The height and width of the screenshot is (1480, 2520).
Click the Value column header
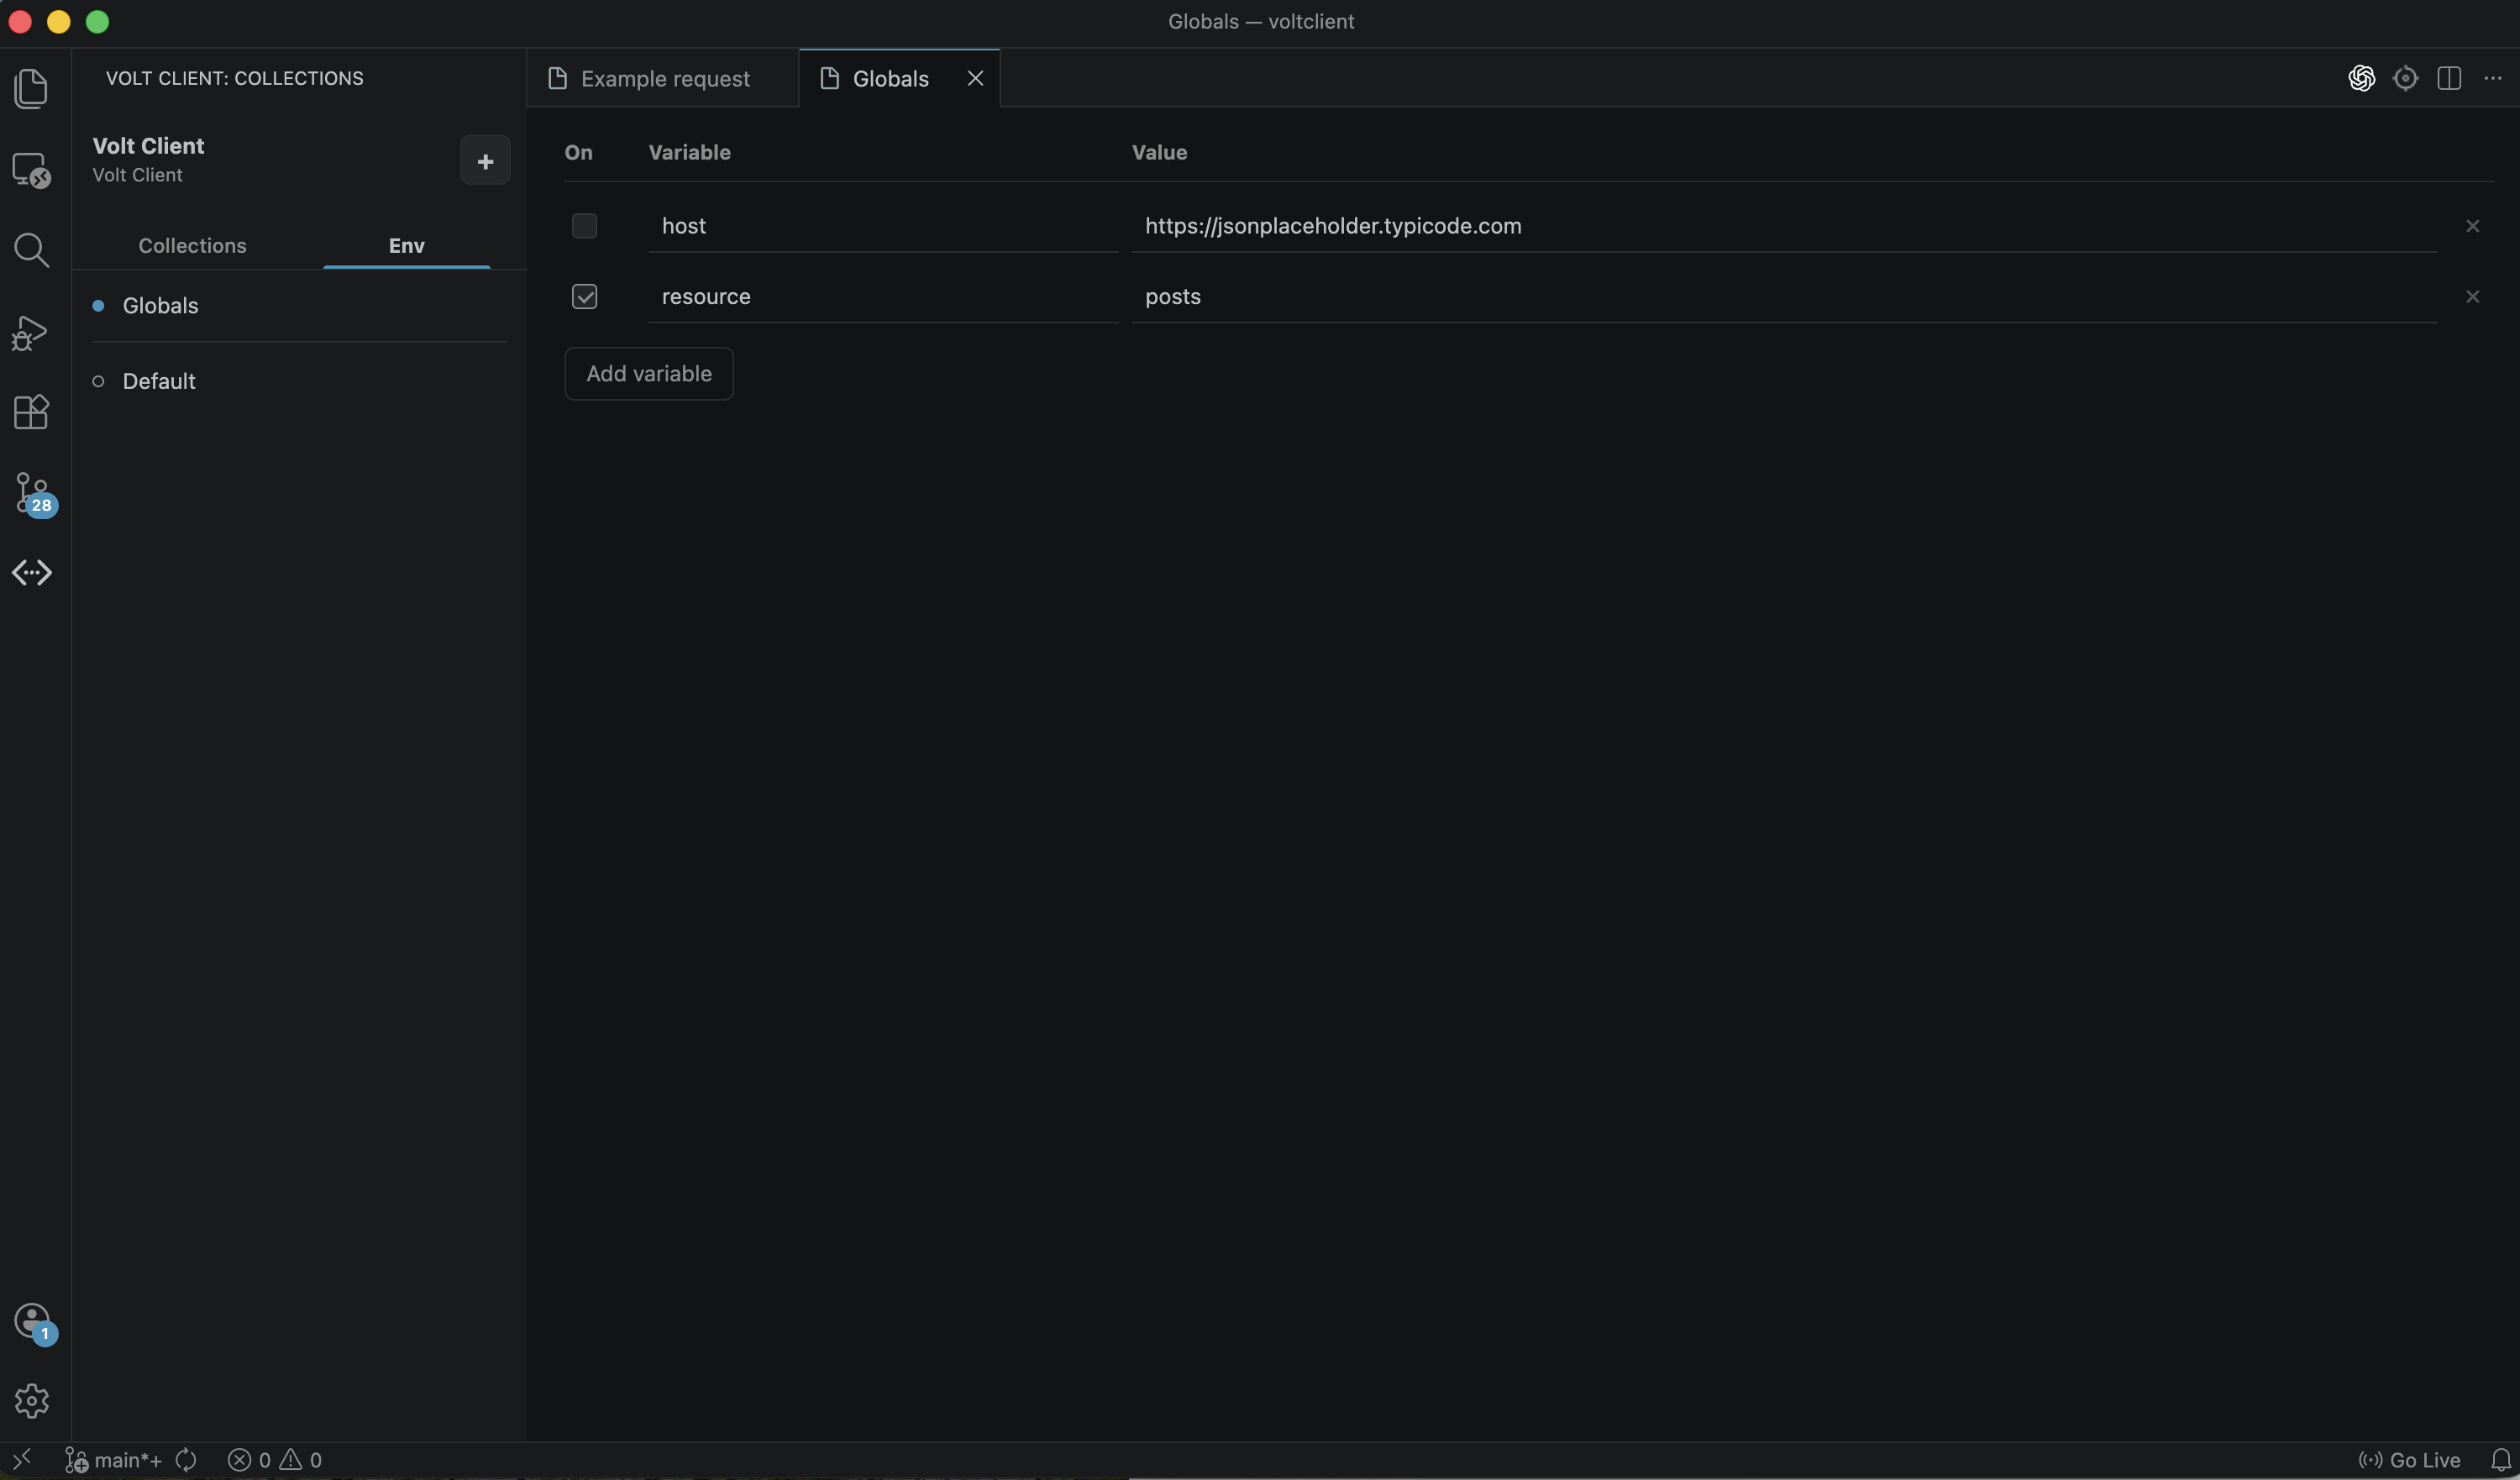click(x=1159, y=153)
